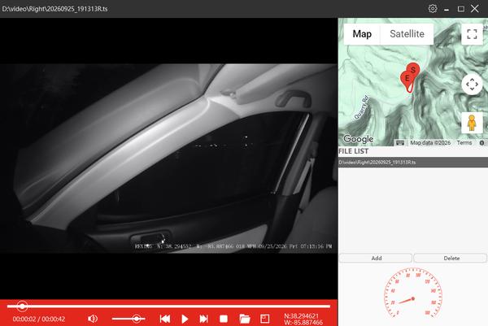This screenshot has height=326, width=488.
Task: Click the E end marker on map
Action: click(407, 79)
